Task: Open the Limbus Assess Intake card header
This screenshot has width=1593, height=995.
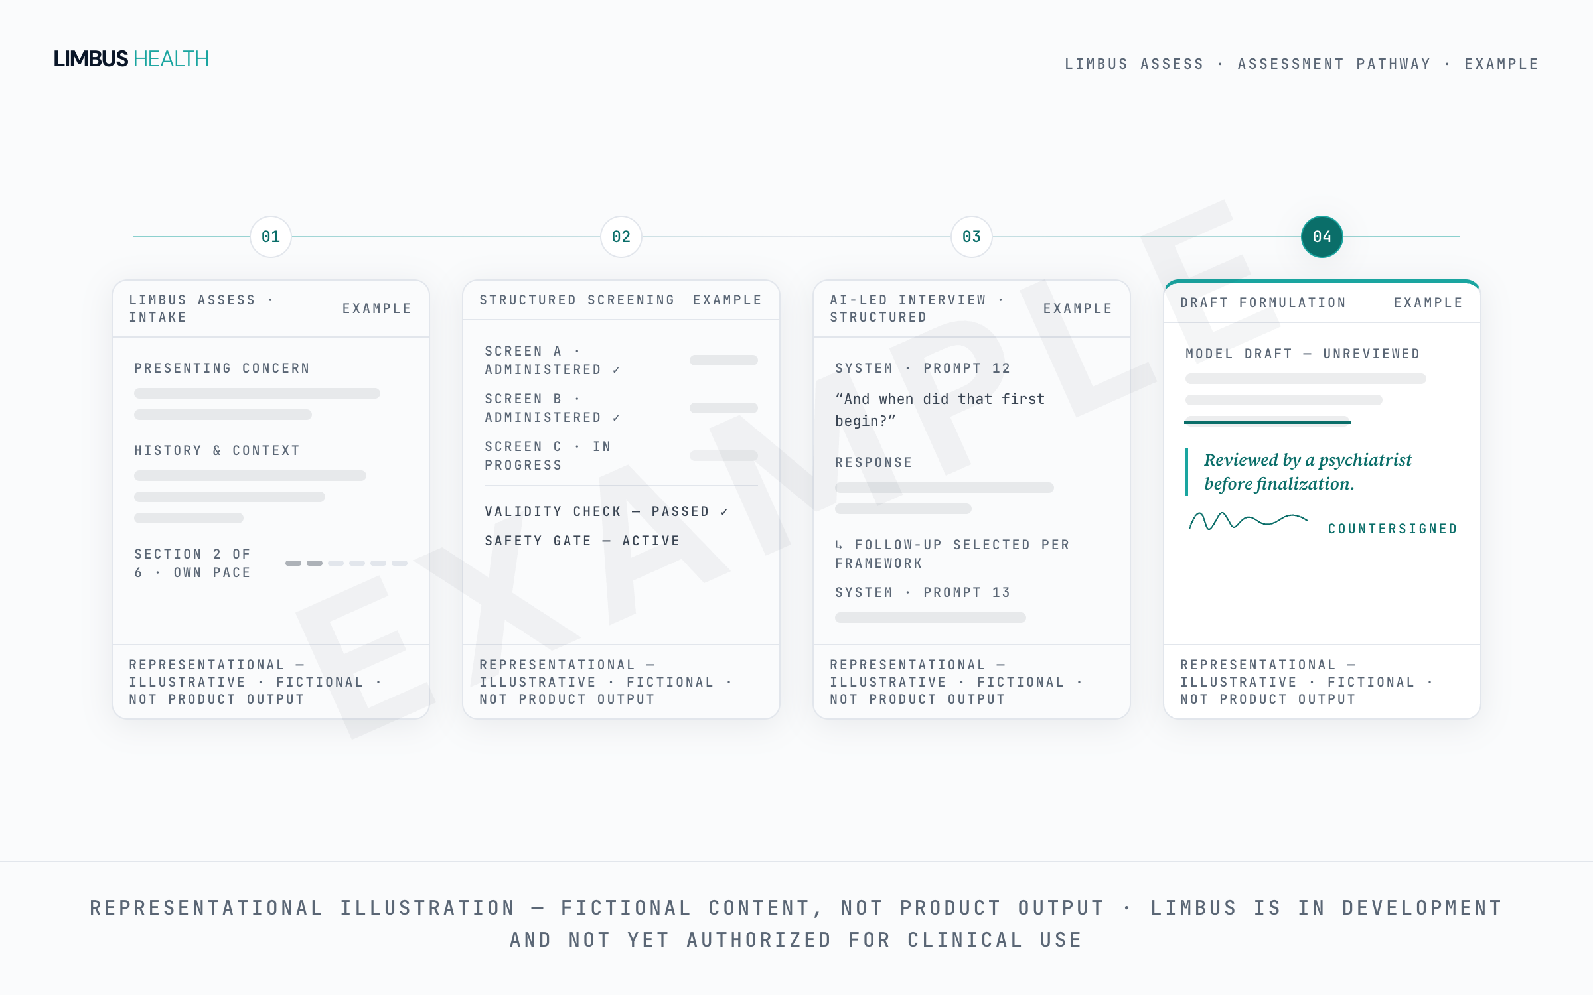Action: click(x=271, y=308)
